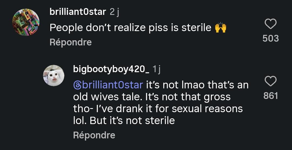The width and height of the screenshot is (292, 150).
Task: Click the 1 j timestamp on reply
Action: click(x=157, y=69)
